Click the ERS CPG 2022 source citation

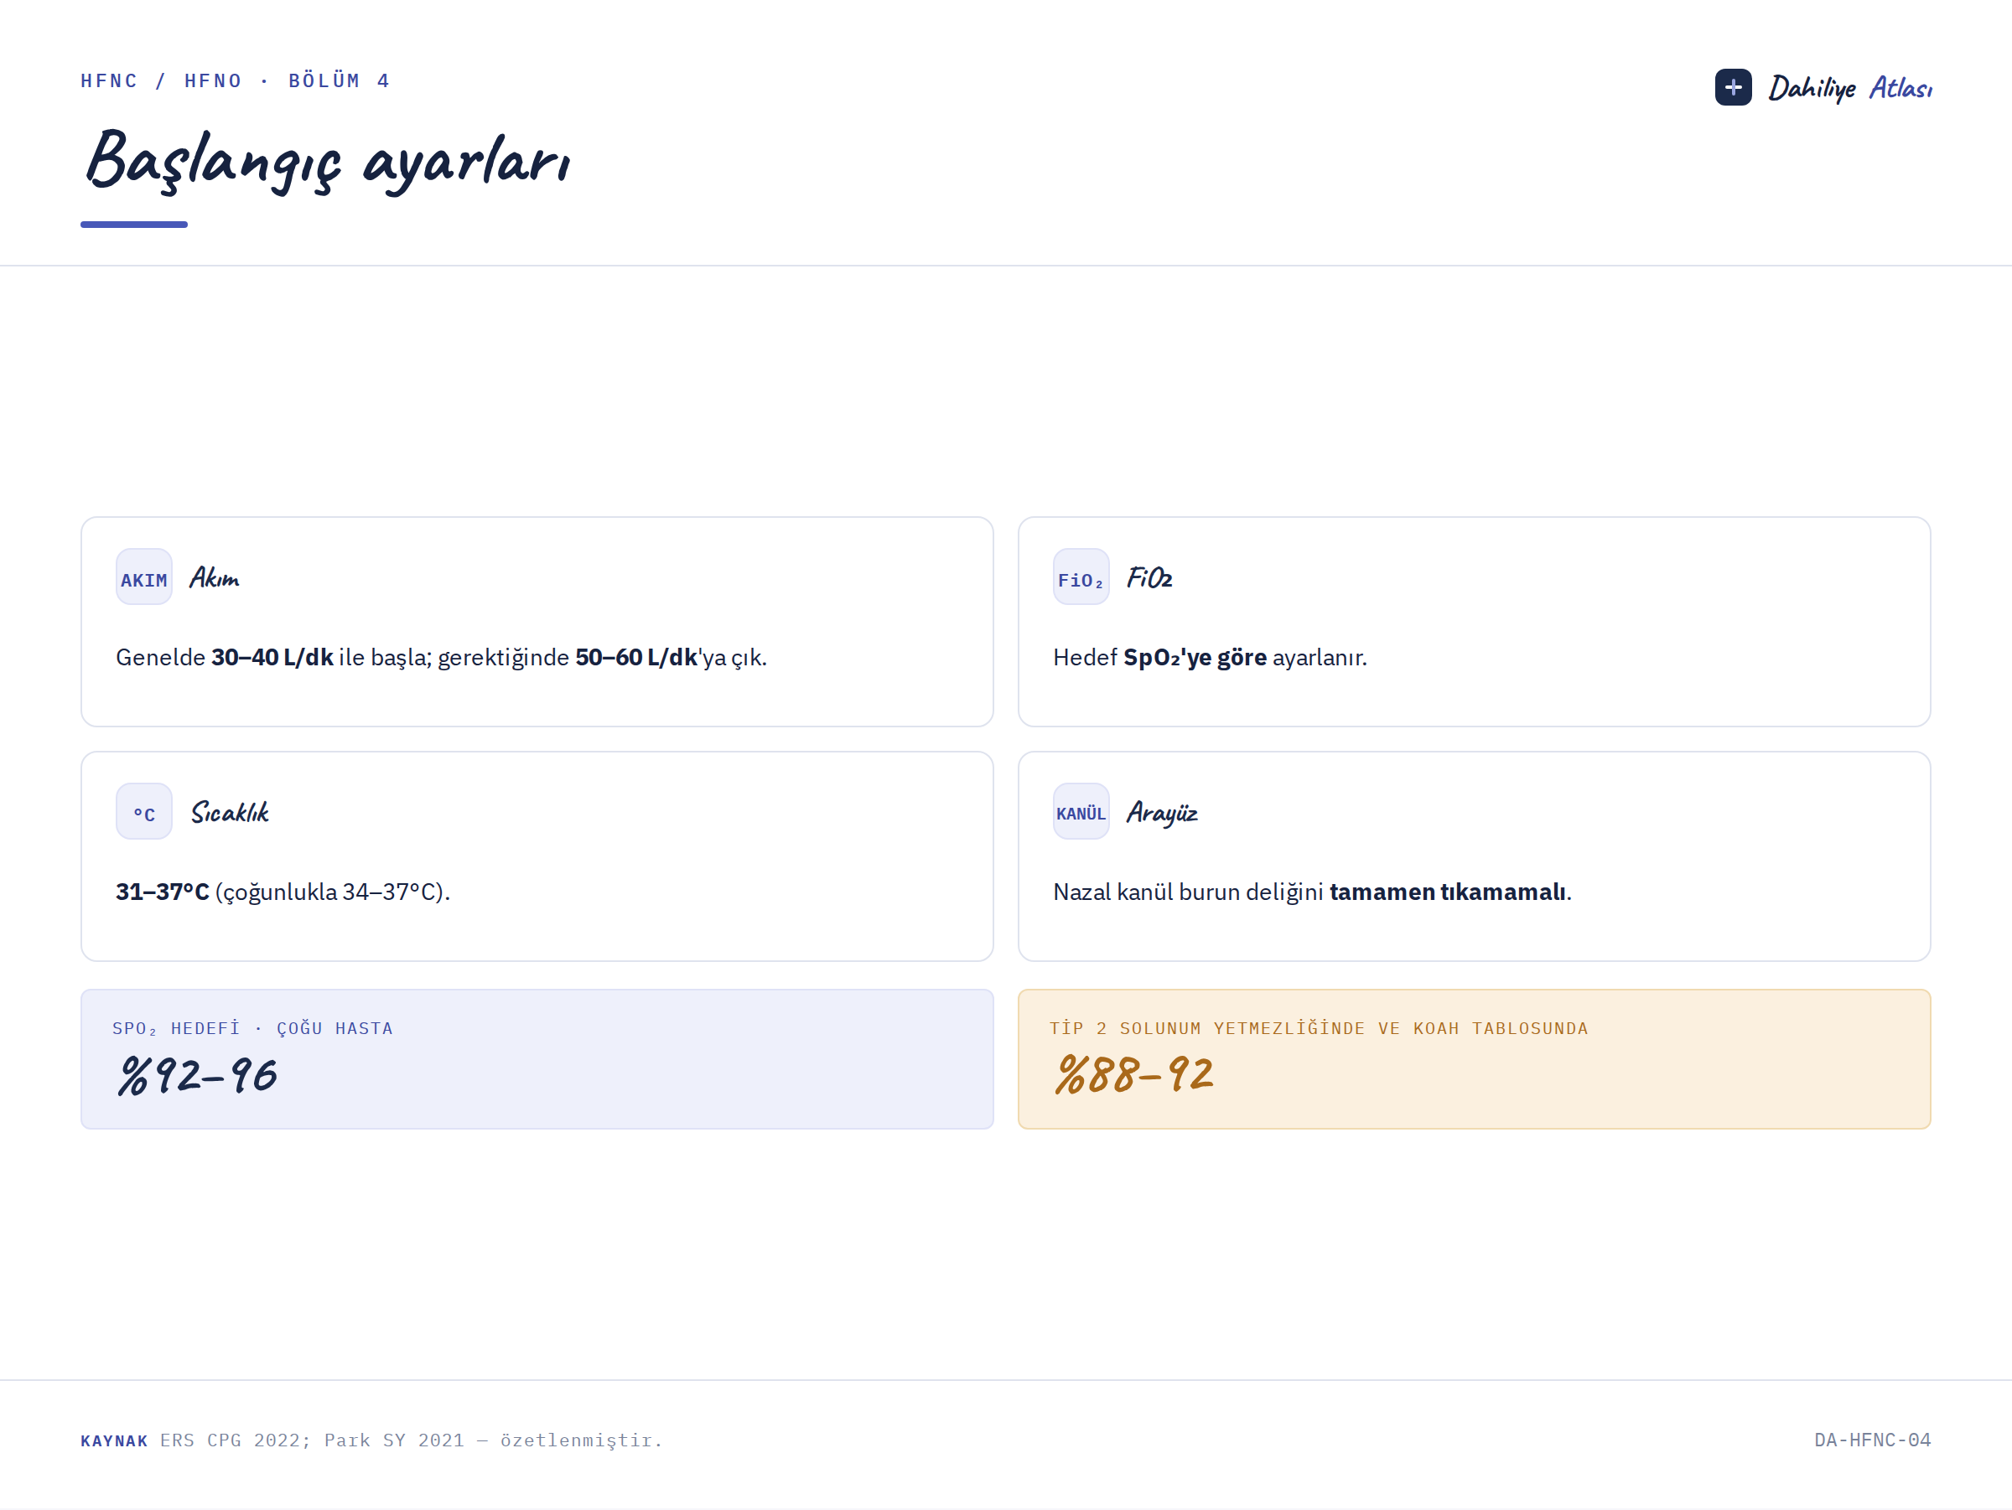pos(411,1440)
